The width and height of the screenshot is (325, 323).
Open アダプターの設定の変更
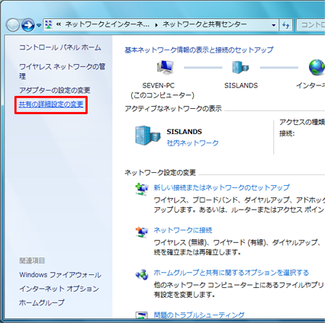(55, 90)
